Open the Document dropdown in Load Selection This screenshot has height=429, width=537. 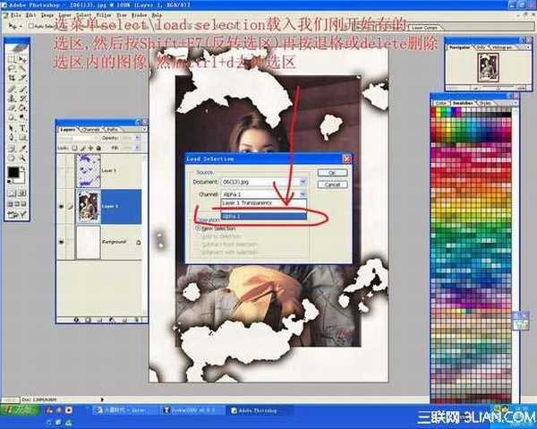(x=303, y=181)
